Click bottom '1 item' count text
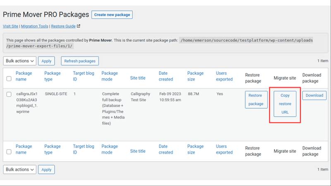 [x=323, y=169]
